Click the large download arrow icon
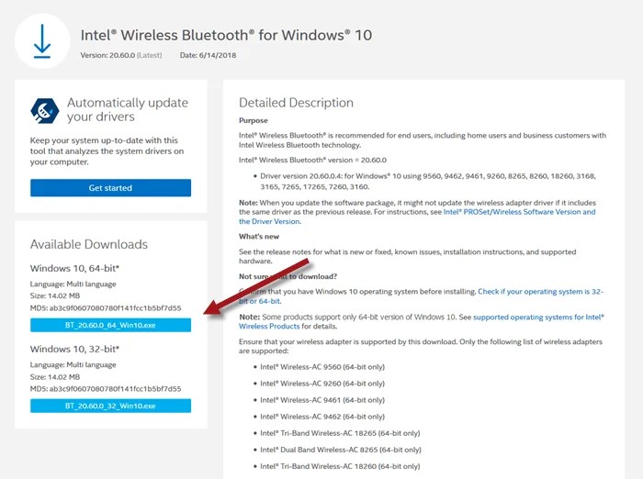Viewport: 643px width, 479px height. point(42,41)
